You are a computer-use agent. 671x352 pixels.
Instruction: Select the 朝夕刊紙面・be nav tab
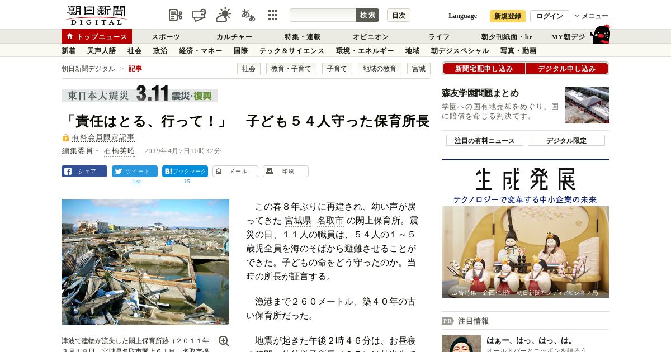[507, 37]
